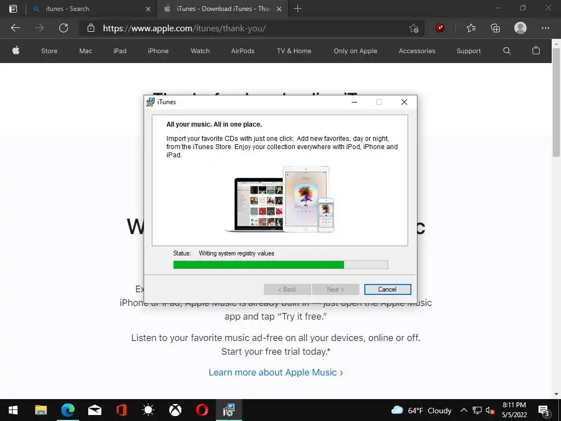Screen dimensions: 561x421
Task: Open the Xbox app on taskbar
Action: [x=175, y=410]
